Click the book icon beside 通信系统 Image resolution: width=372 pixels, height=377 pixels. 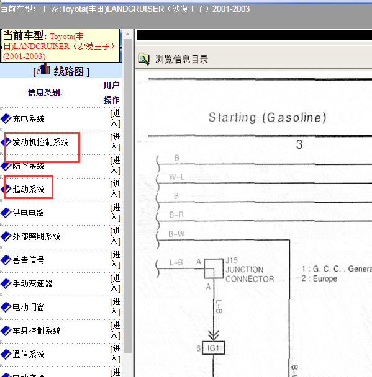6,354
